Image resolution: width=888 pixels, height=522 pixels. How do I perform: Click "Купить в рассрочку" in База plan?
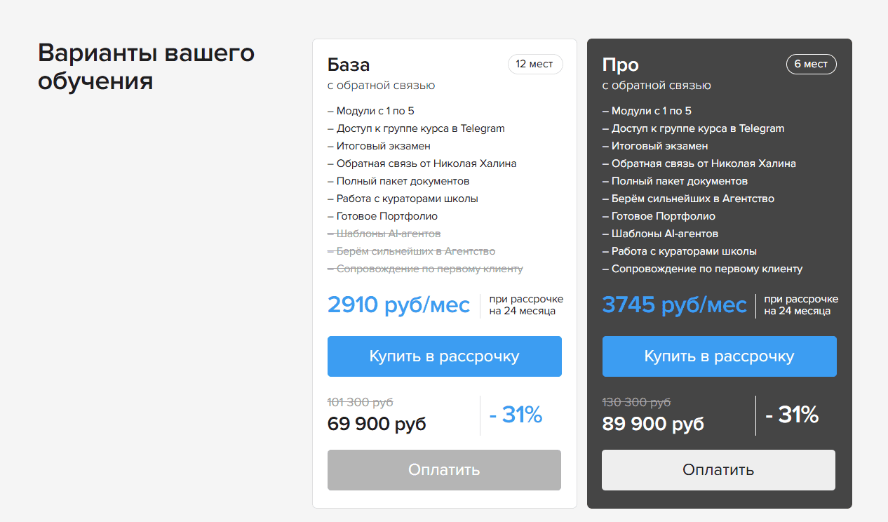pyautogui.click(x=444, y=356)
